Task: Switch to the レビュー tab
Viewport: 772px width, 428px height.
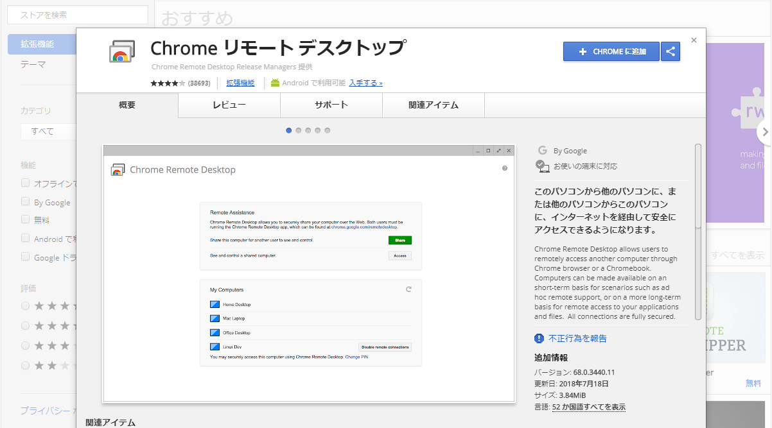Action: pyautogui.click(x=229, y=105)
